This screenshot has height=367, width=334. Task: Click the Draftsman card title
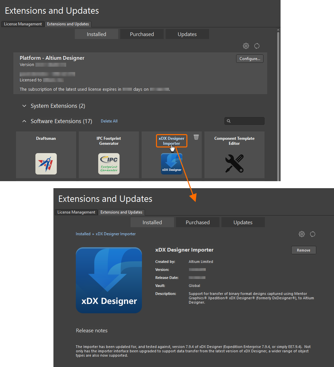(x=46, y=138)
